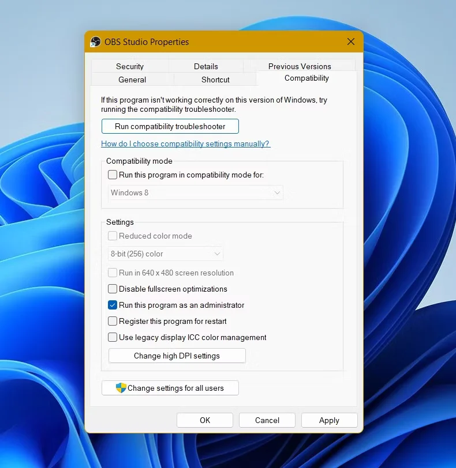The width and height of the screenshot is (456, 468).
Task: Enable Register this program for restart
Action: click(x=113, y=321)
